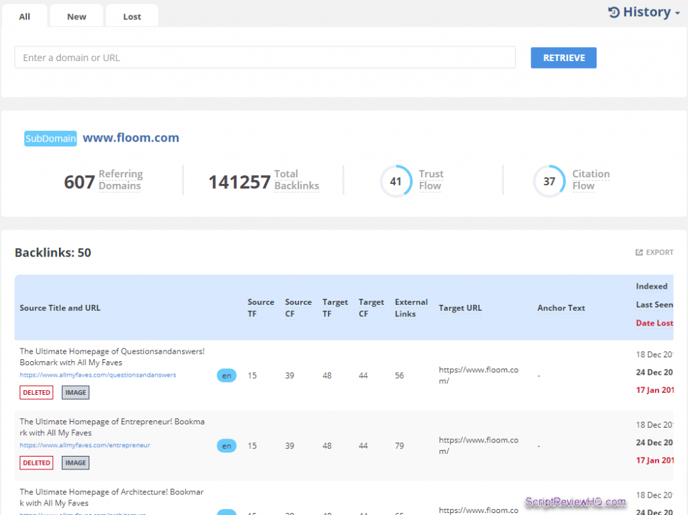
Task: Click the Citation Flow circular gauge showing 37
Action: click(x=550, y=181)
